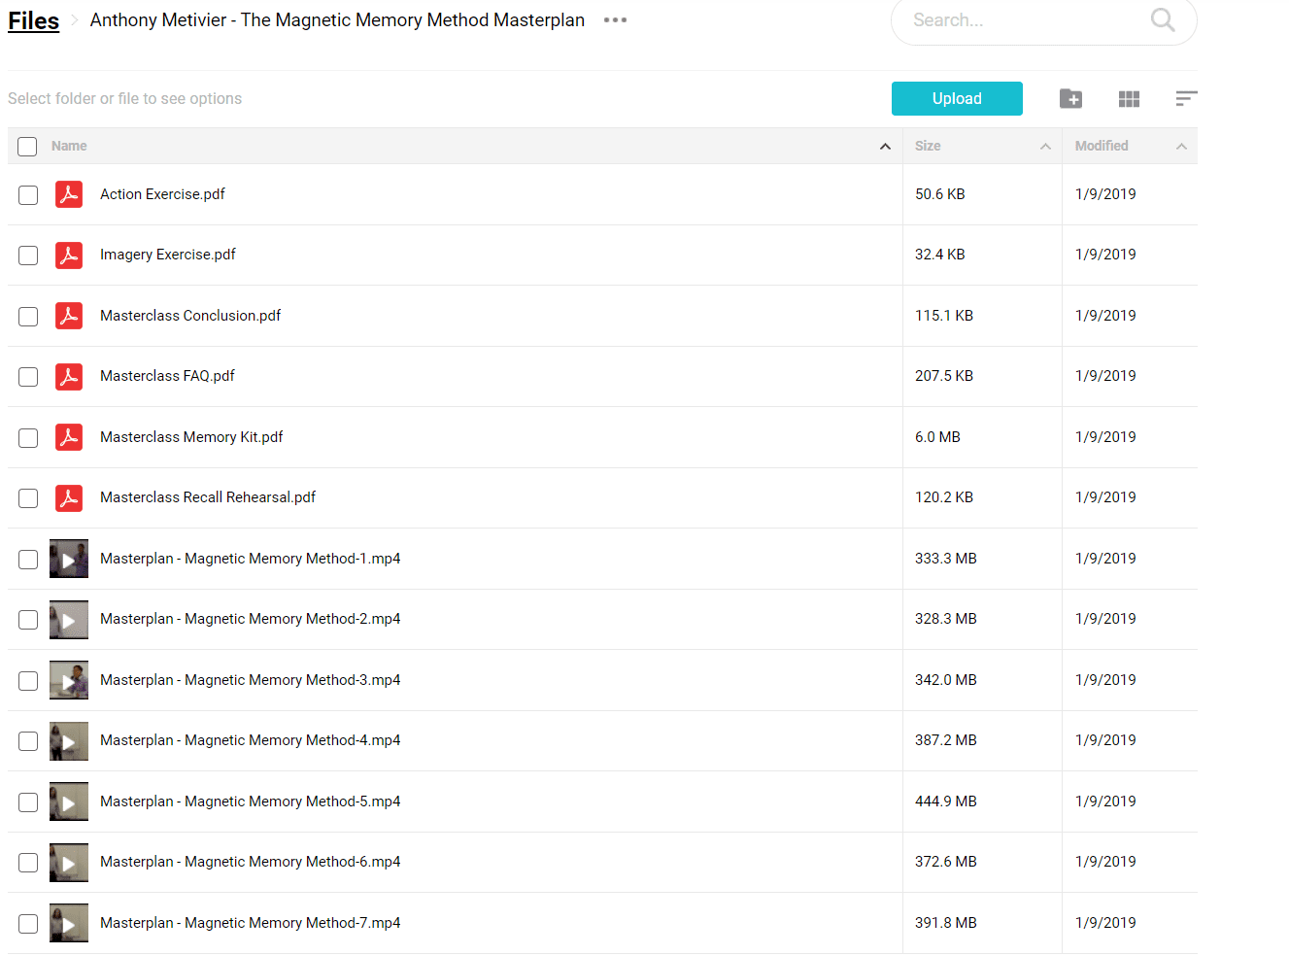Select the checkbox for Action Exercise.pdf
The image size is (1289, 955).
point(28,195)
